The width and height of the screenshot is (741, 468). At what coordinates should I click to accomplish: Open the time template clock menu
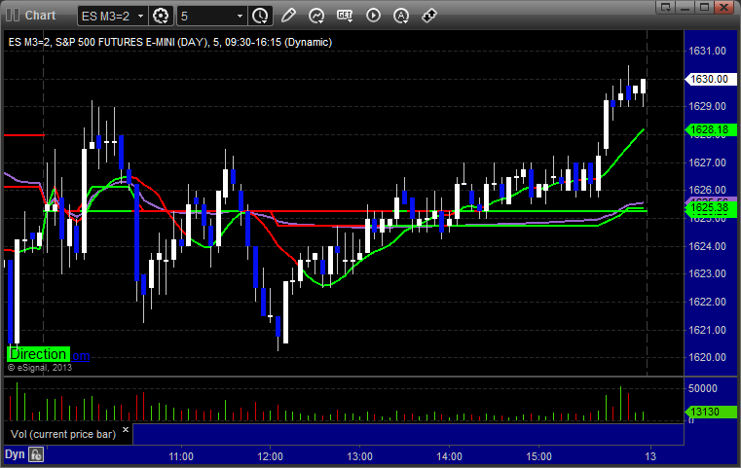(260, 17)
